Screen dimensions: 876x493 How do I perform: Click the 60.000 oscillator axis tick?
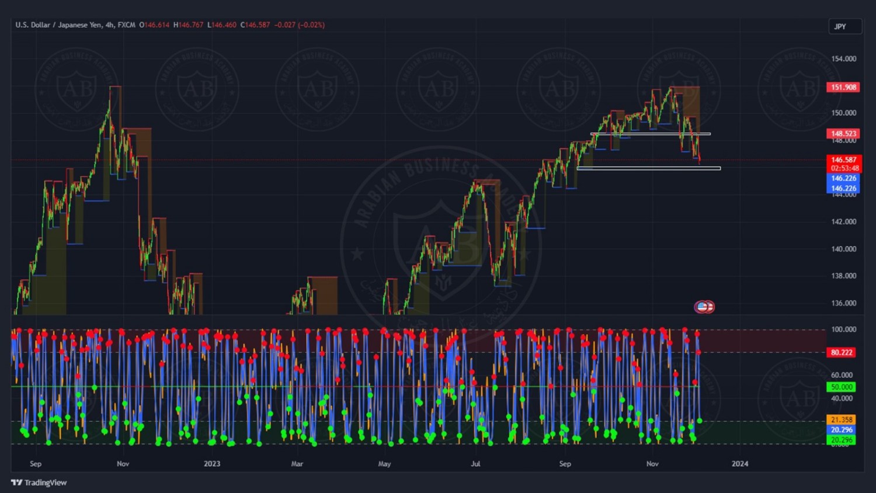click(x=842, y=375)
